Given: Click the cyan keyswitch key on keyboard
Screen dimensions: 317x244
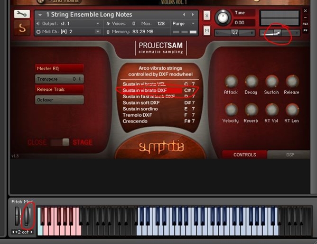Looking at the screenshot, I should pyautogui.click(x=40, y=229).
